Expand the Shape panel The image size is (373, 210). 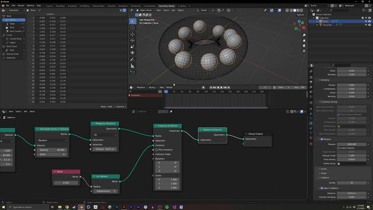tap(323, 173)
